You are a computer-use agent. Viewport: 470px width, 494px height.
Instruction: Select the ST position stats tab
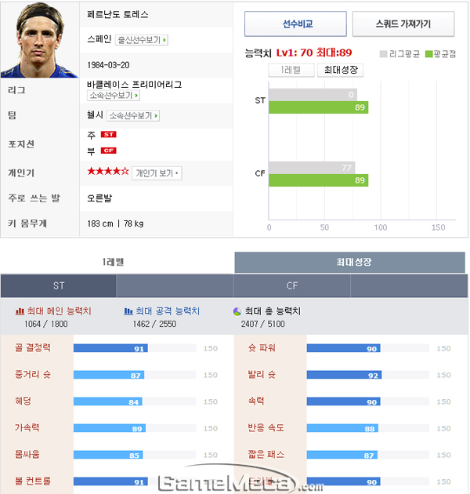[59, 285]
